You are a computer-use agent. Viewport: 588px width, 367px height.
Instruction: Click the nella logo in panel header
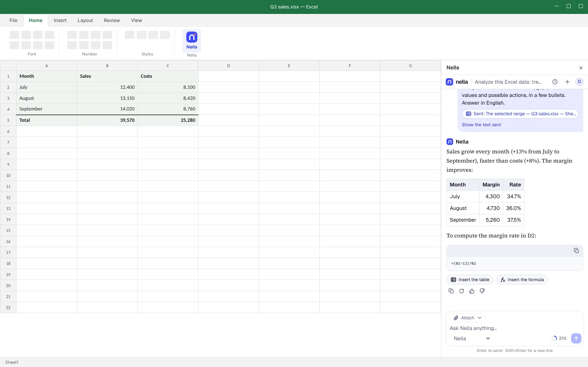tap(457, 82)
